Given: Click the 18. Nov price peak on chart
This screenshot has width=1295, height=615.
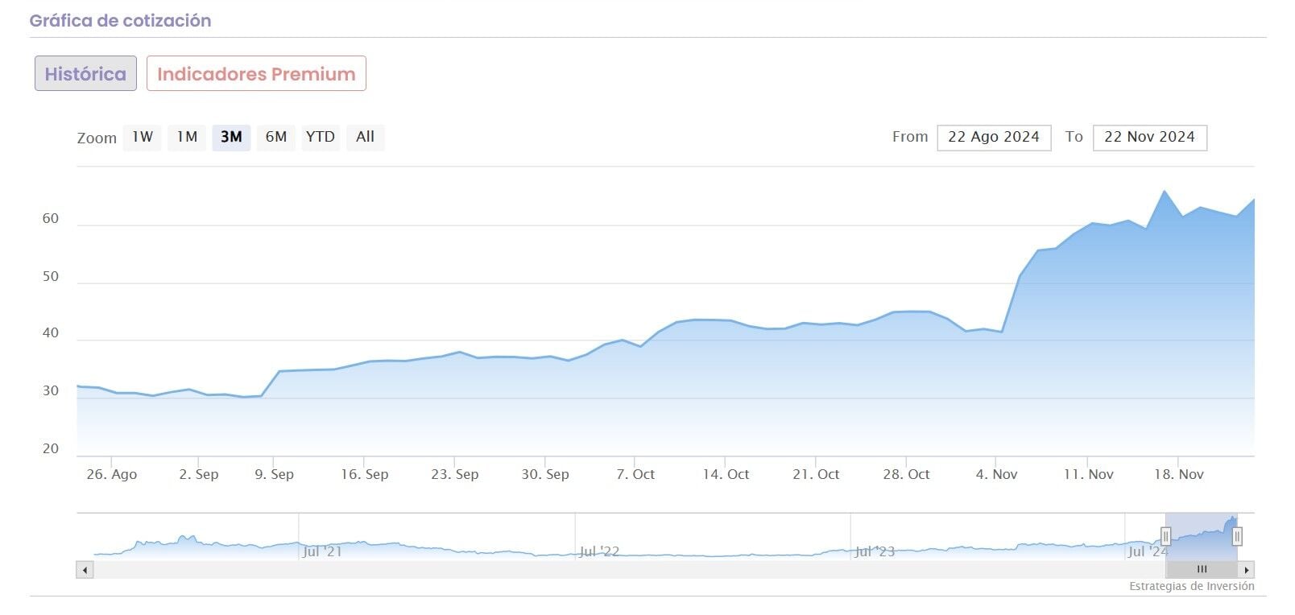Looking at the screenshot, I should click(1164, 192).
